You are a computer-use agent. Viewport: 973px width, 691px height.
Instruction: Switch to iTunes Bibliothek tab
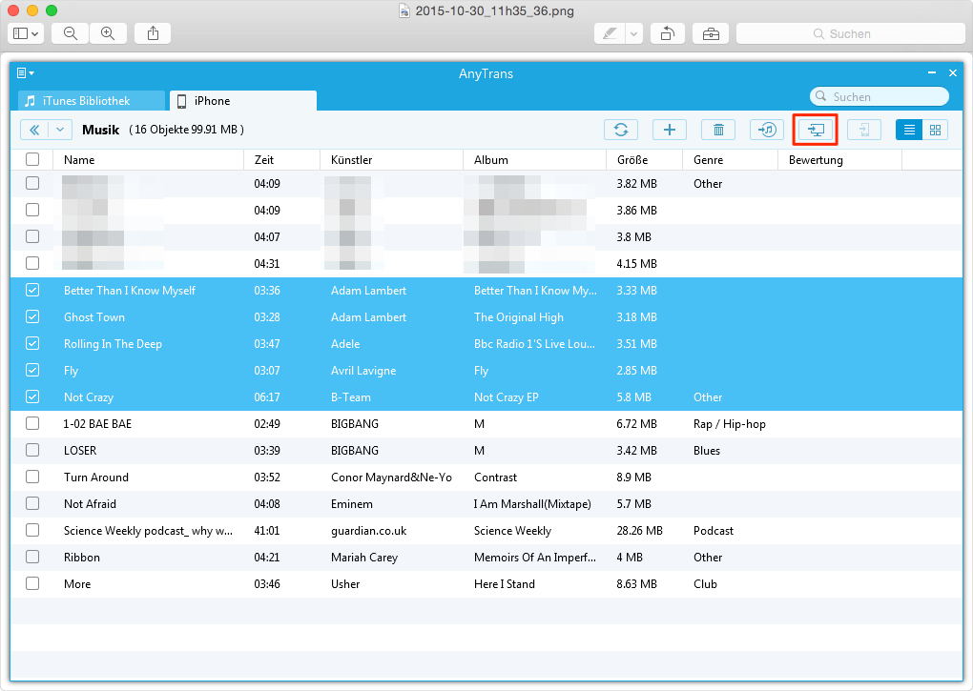[91, 101]
